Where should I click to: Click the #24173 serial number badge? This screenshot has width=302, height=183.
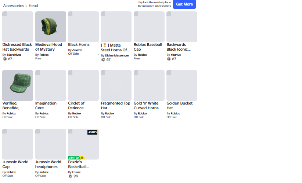coord(92,132)
